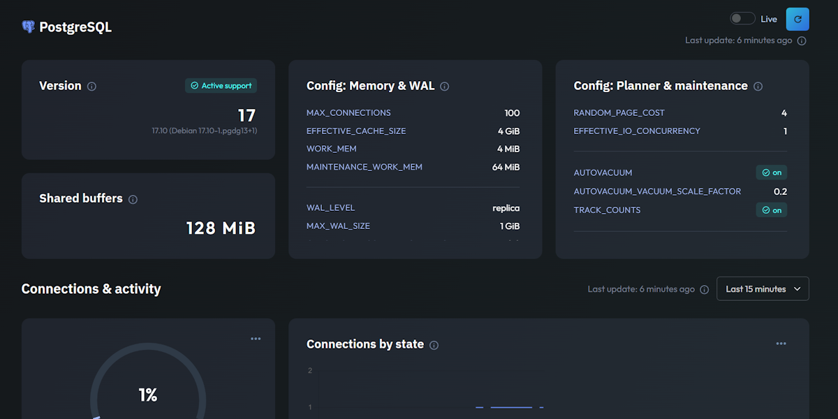
Task: Click info icon beside top Last update
Action: 802,41
